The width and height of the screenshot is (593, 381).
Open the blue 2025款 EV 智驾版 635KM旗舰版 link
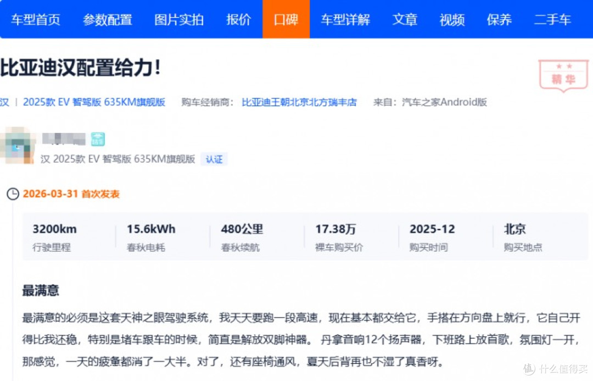pyautogui.click(x=94, y=102)
